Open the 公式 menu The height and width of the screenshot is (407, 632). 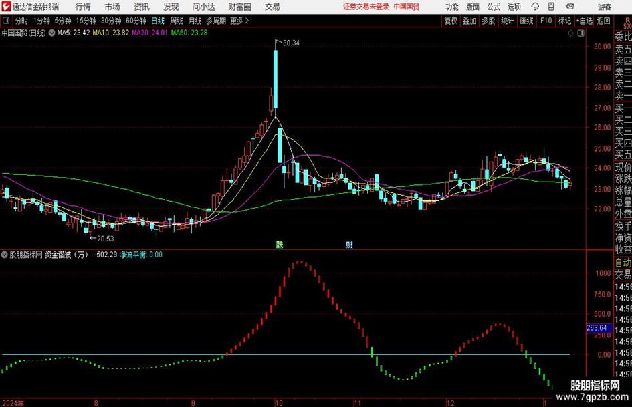point(494,7)
